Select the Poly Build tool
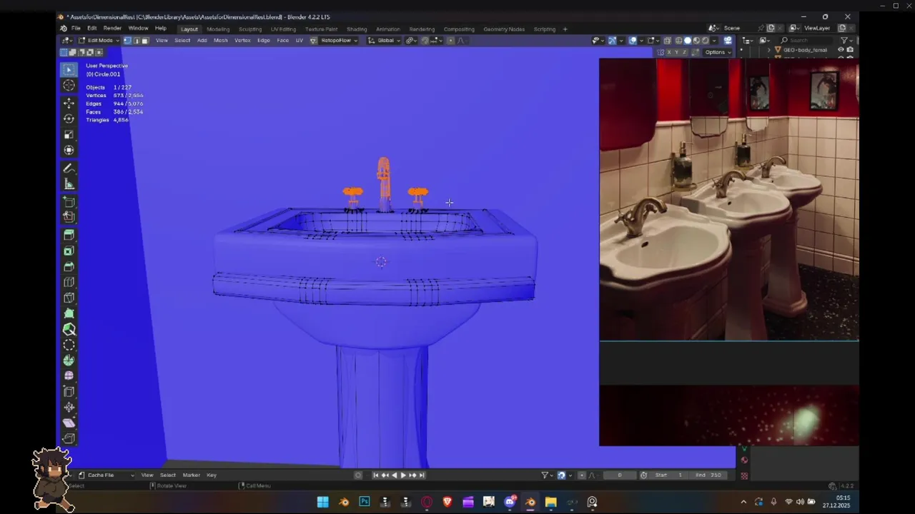915x514 pixels. [x=69, y=313]
